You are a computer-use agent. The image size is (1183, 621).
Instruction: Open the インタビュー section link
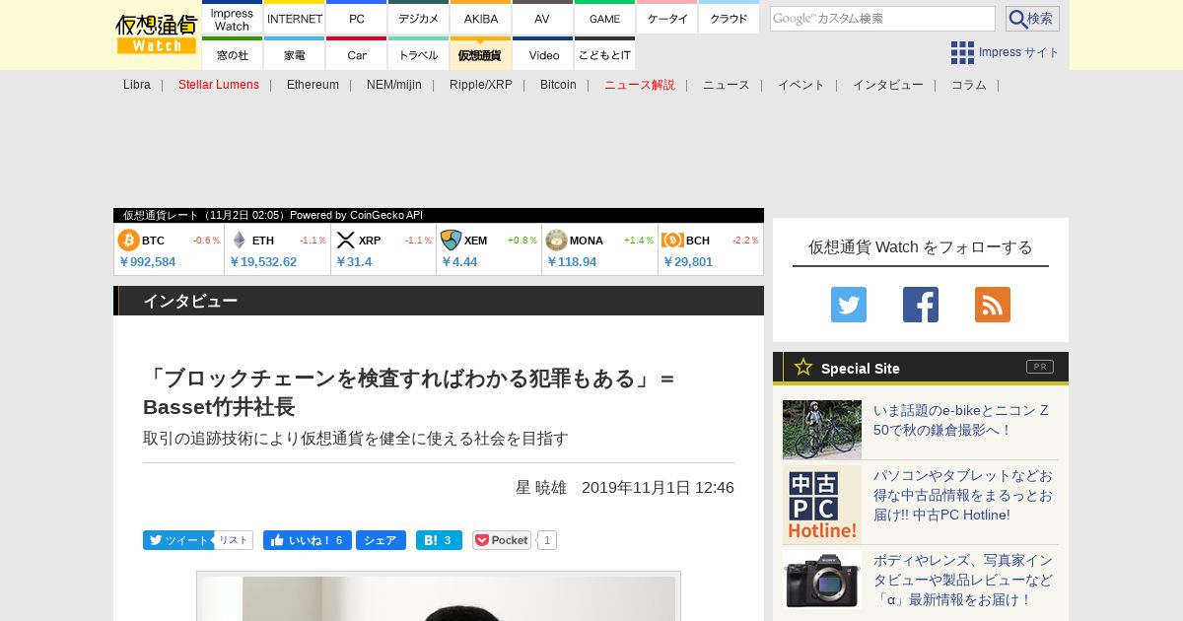tap(888, 85)
